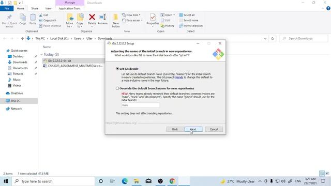
Task: Launch Microsoft Edge from taskbar
Action: coord(125,181)
